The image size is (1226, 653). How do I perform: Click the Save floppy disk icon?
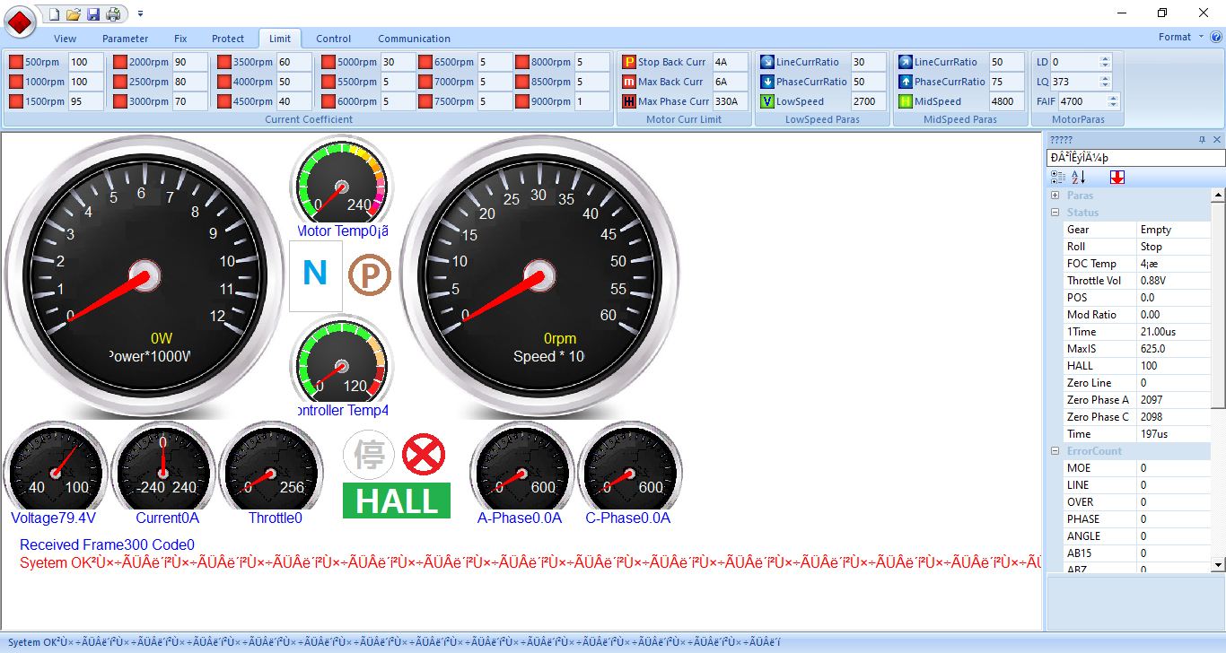tap(93, 14)
